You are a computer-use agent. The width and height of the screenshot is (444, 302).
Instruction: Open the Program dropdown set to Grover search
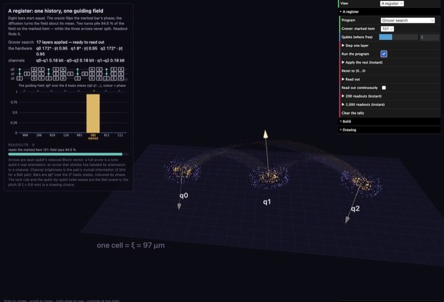pyautogui.click(x=408, y=20)
